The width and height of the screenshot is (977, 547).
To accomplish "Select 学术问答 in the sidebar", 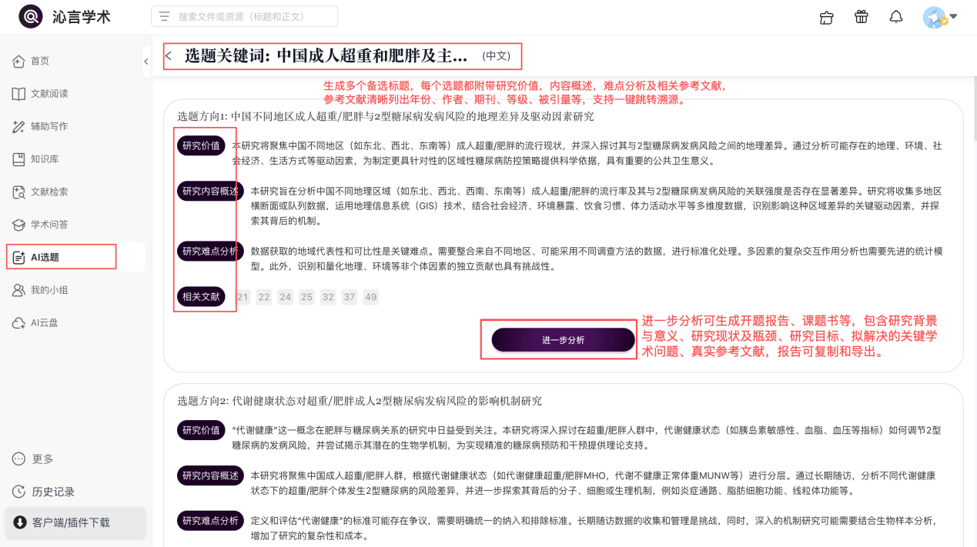I will point(49,225).
